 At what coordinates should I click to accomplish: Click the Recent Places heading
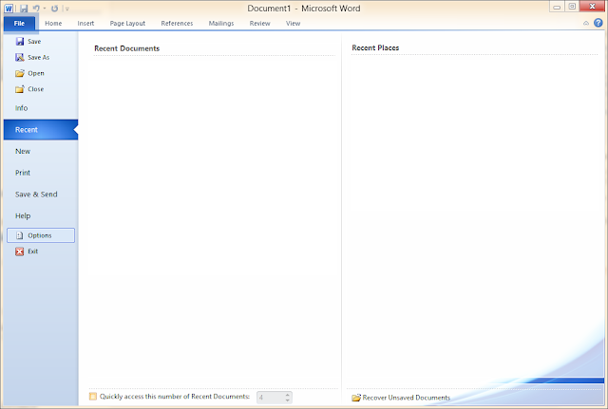tap(375, 47)
